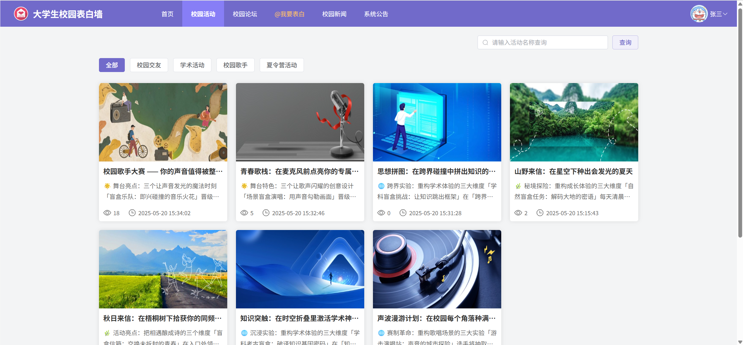This screenshot has width=743, height=345.
Task: Open the 校园论坛 navigation tab
Action: [245, 14]
